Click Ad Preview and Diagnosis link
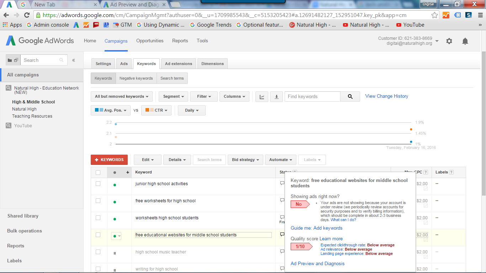This screenshot has height=273, width=486. point(317,263)
